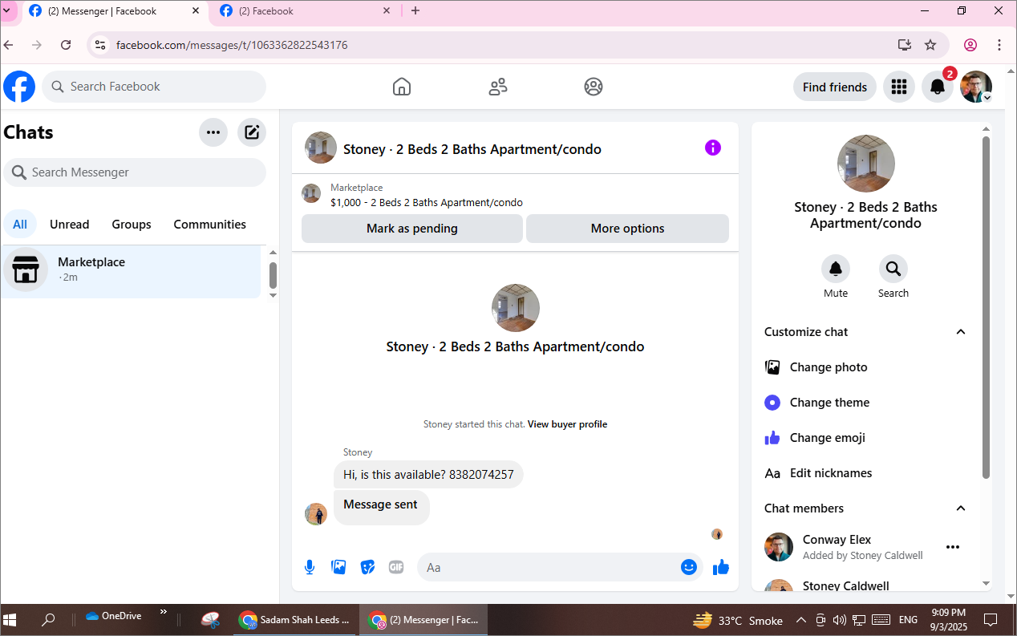This screenshot has width=1017, height=636.
Task: Open a new browser tab
Action: 415,11
